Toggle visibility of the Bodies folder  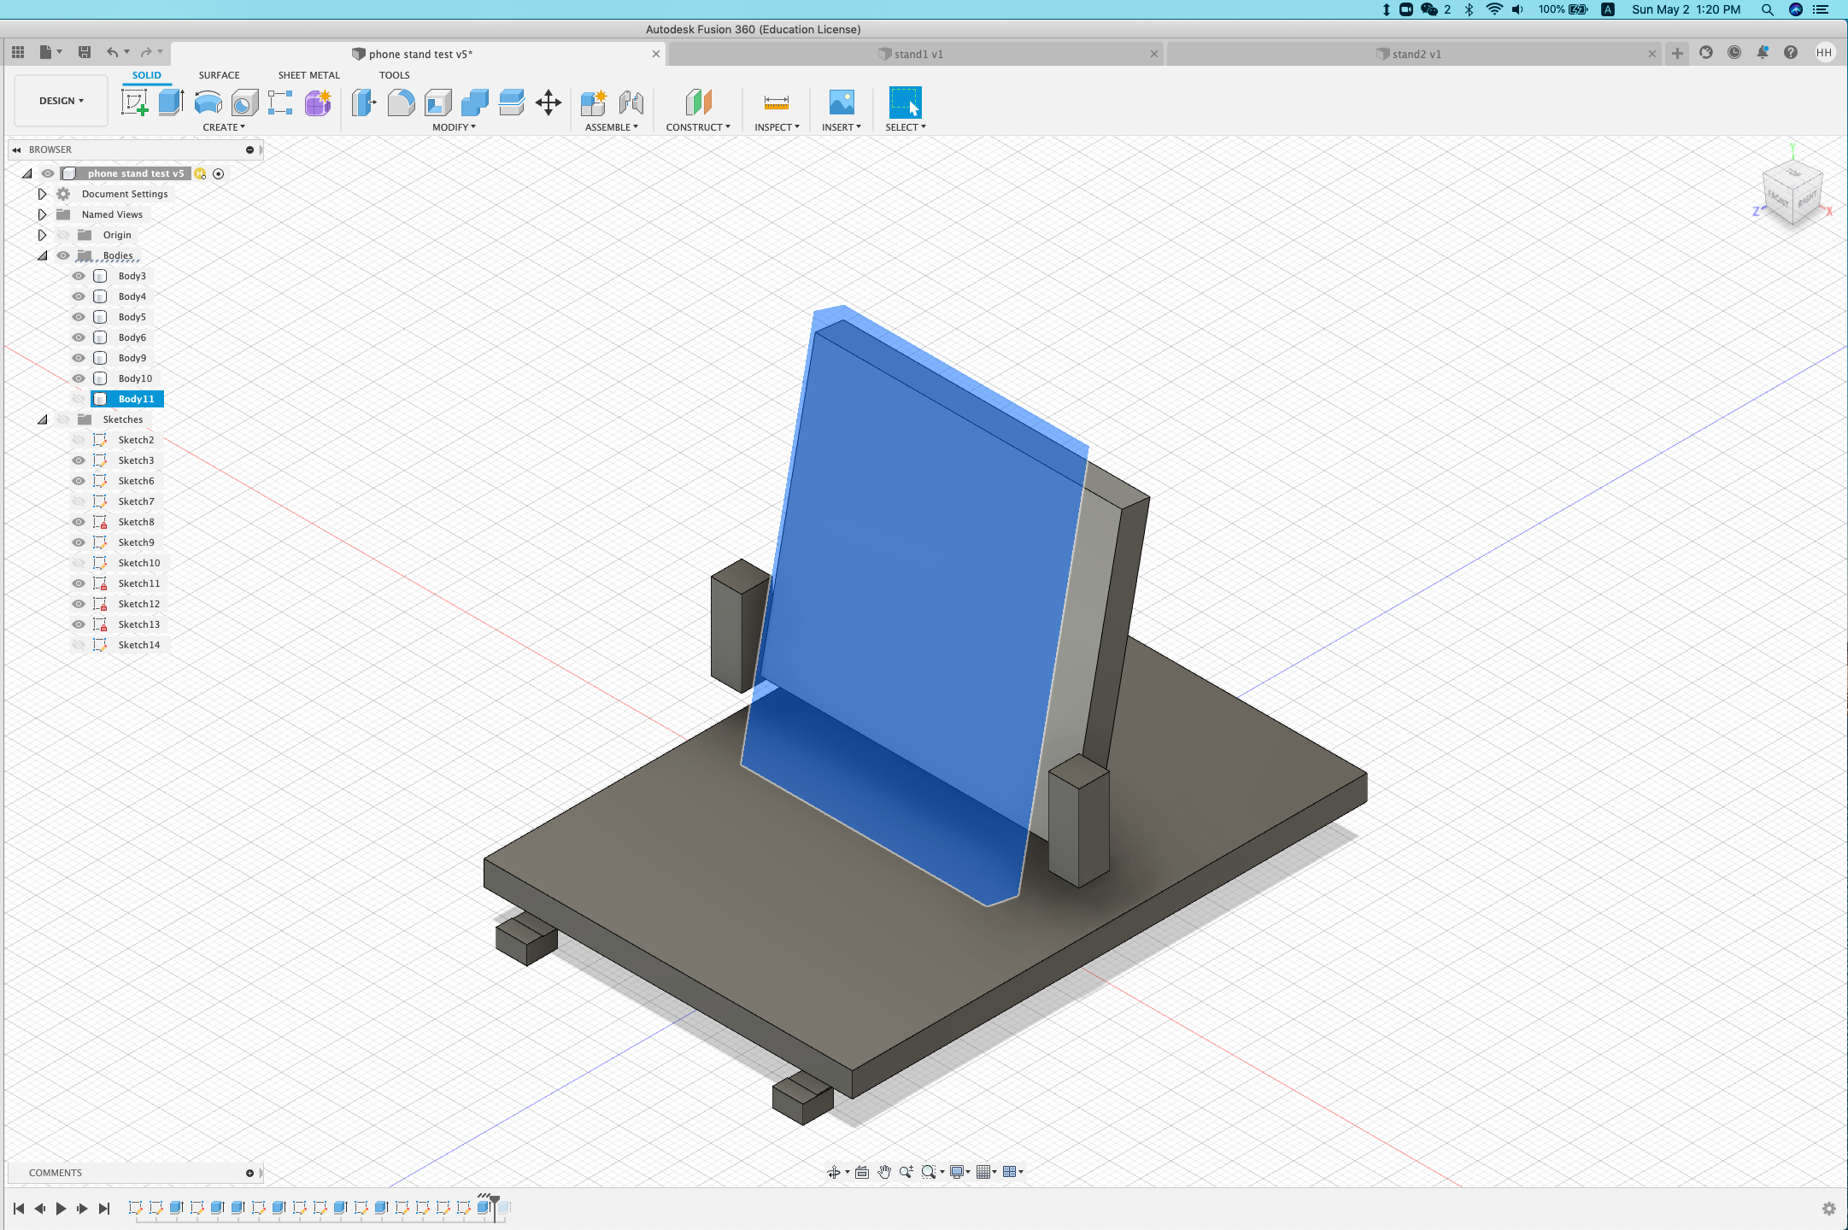click(62, 255)
